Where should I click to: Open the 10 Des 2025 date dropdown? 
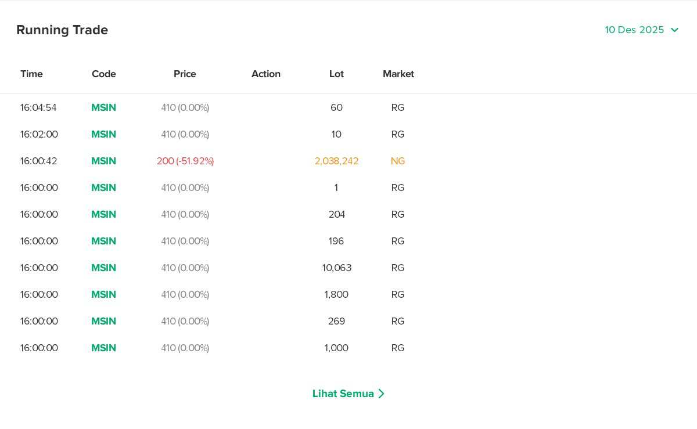tap(634, 30)
